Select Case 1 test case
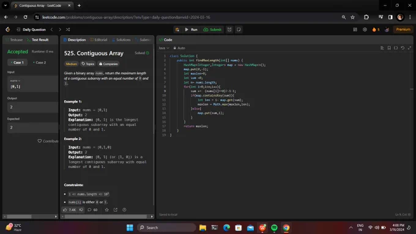 (17, 62)
